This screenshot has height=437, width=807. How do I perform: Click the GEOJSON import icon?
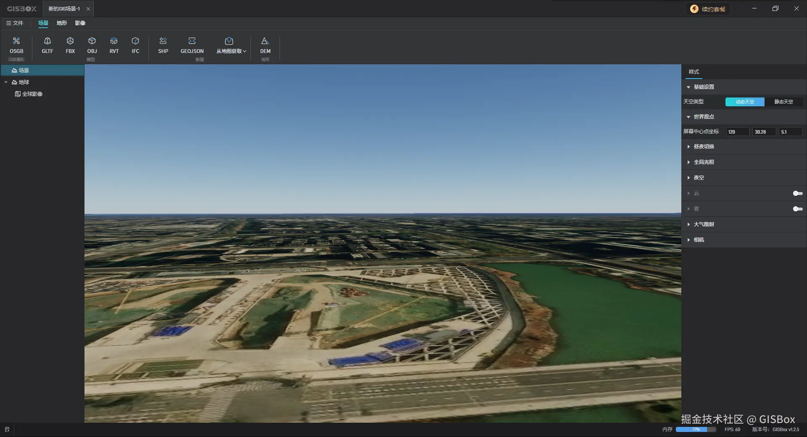pos(192,41)
